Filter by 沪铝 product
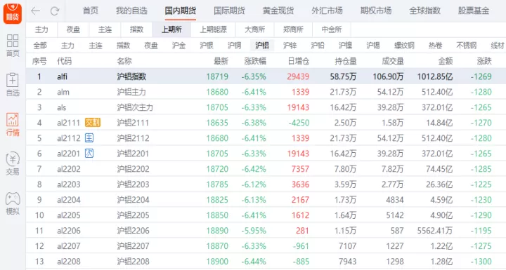This screenshot has height=270, width=506. pyautogui.click(x=262, y=46)
